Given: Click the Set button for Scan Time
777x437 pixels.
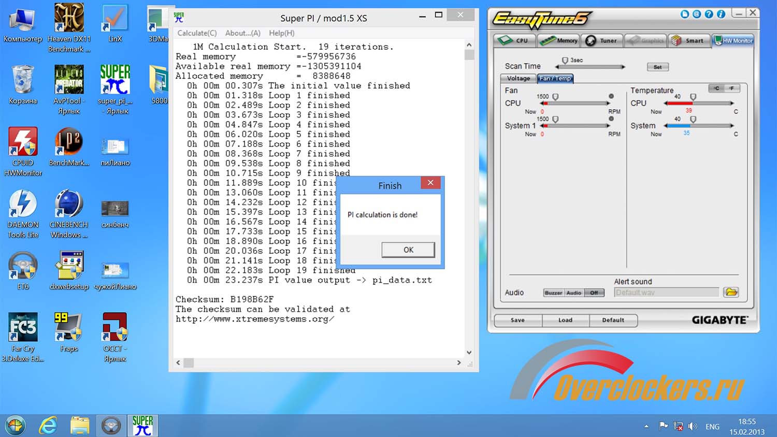Looking at the screenshot, I should pos(657,67).
